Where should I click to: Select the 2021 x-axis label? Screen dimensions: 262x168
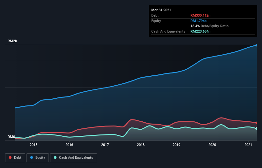248,145
